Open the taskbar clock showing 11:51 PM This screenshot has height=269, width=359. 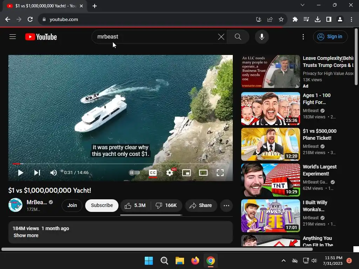tap(333, 261)
